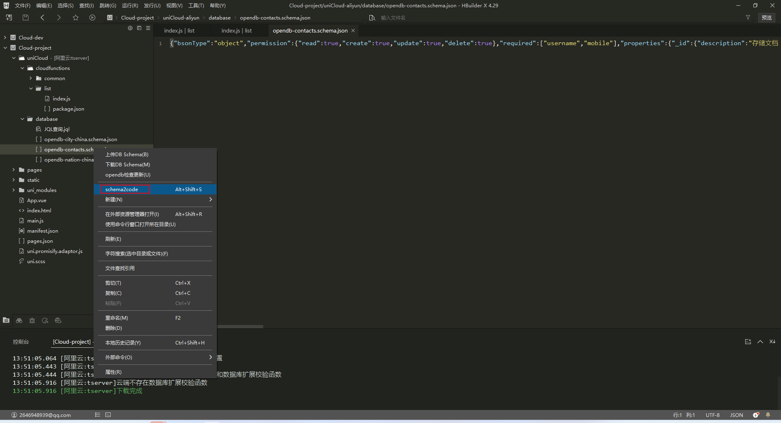Expand the Cloud-dev project
Viewport: 781px width, 423px height.
[5, 37]
